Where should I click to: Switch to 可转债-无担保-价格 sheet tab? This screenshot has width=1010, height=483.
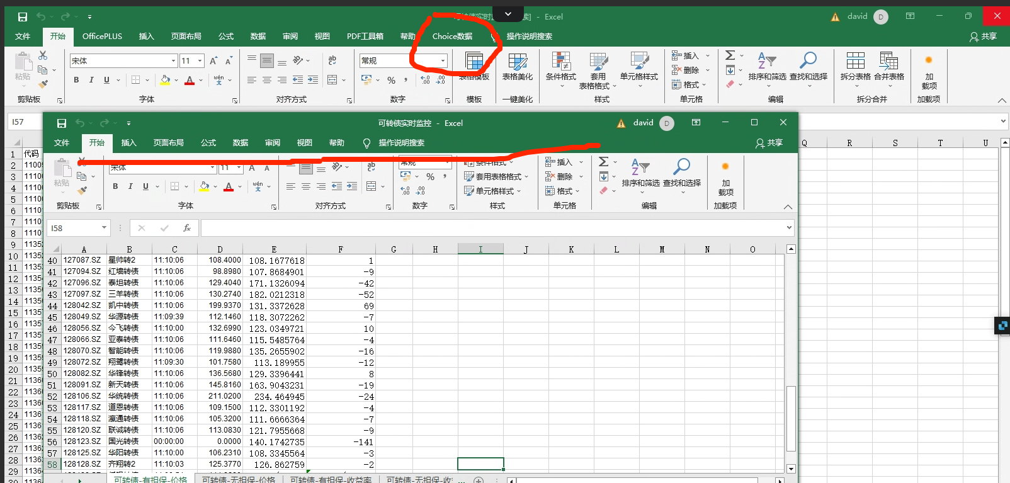click(x=239, y=479)
